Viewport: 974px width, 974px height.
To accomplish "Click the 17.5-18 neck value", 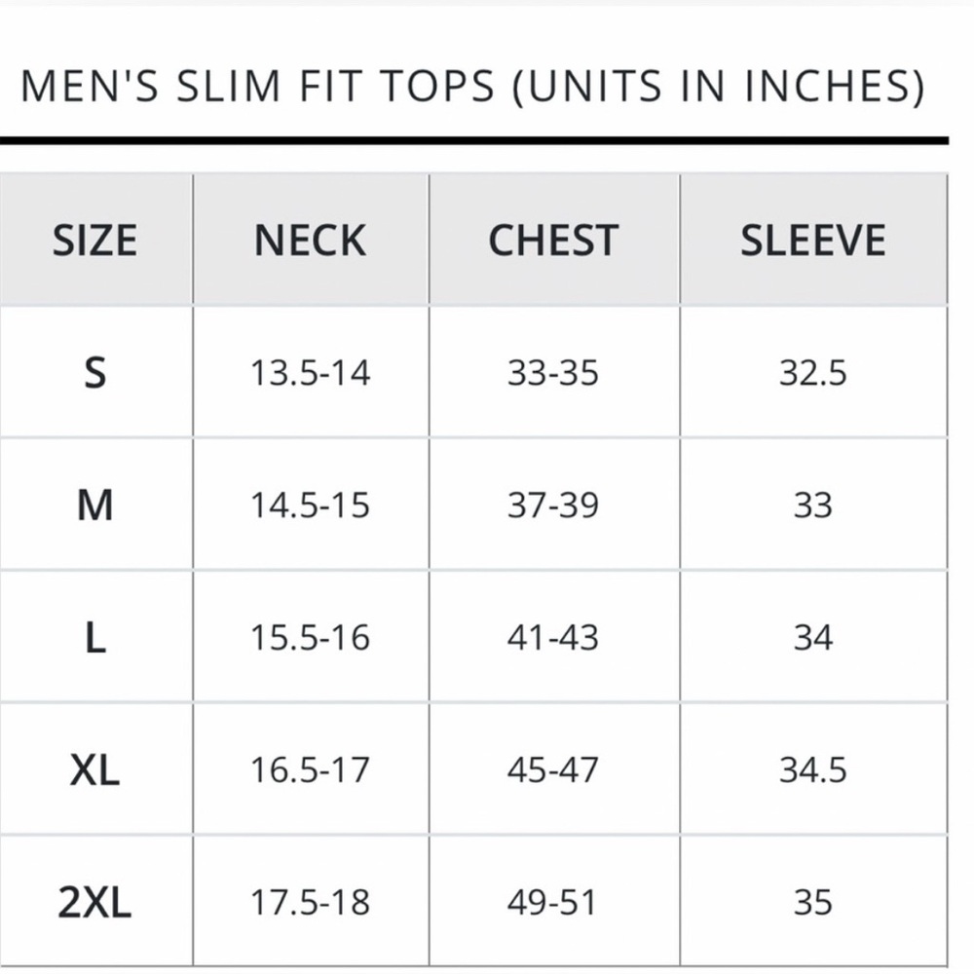I will tap(310, 903).
